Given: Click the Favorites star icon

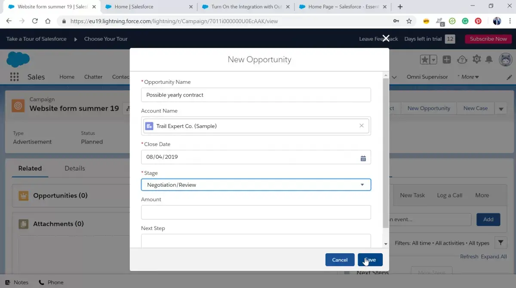Looking at the screenshot, I should 424,60.
